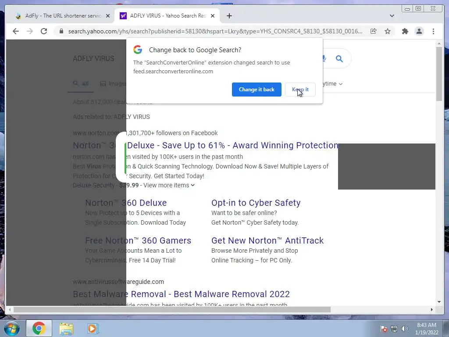The height and width of the screenshot is (337, 449).
Task: Click www.antivirussoftwareguide.com text
Action: [118, 282]
